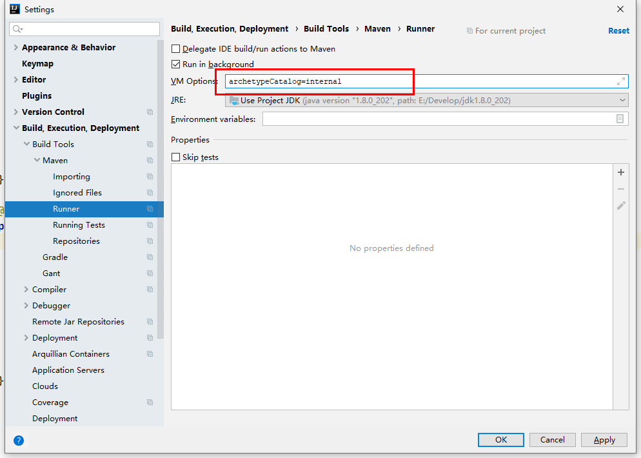Expand Appearance & Behavior section
The image size is (641, 458).
click(16, 48)
